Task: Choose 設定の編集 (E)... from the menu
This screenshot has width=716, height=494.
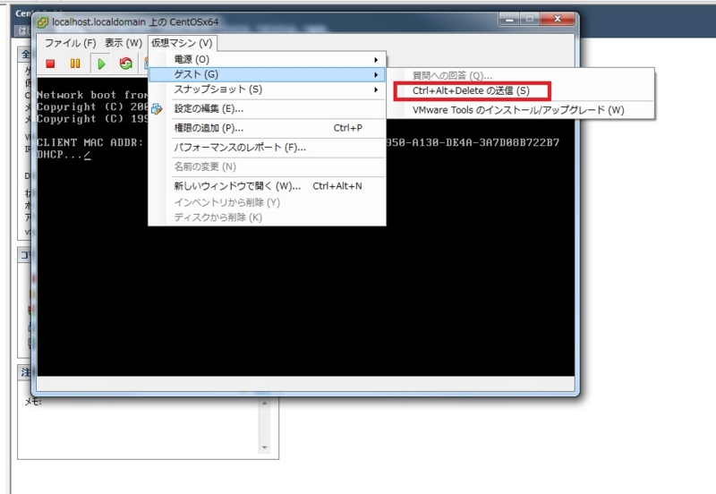Action: [267, 108]
